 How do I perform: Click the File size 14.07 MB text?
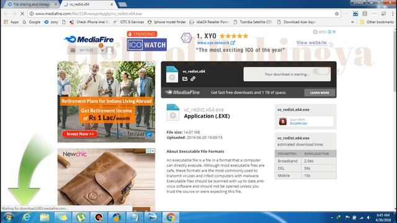tap(183, 132)
